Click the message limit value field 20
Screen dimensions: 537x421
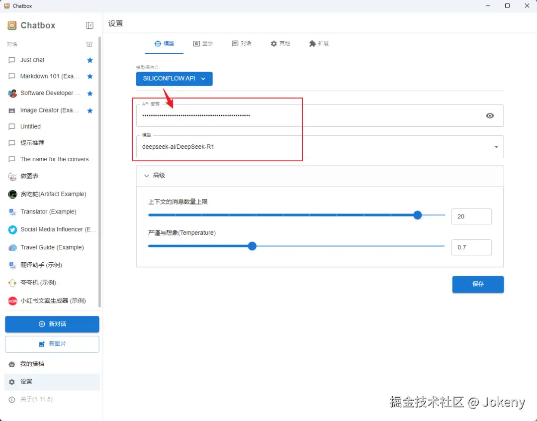pyautogui.click(x=471, y=216)
